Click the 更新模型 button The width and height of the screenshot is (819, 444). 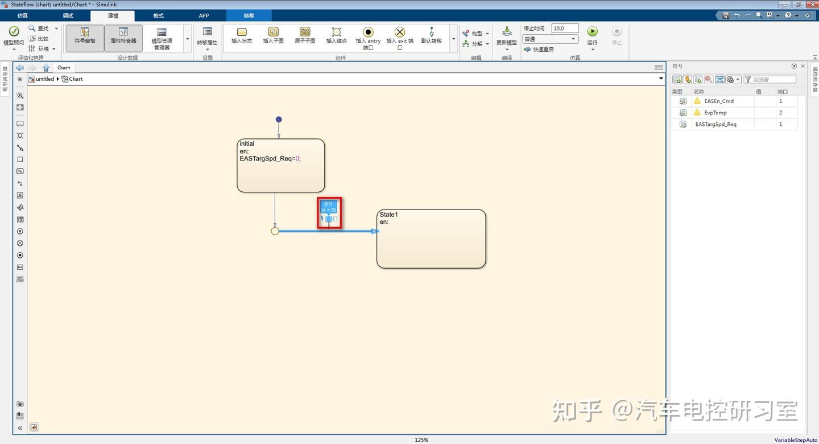click(x=507, y=38)
